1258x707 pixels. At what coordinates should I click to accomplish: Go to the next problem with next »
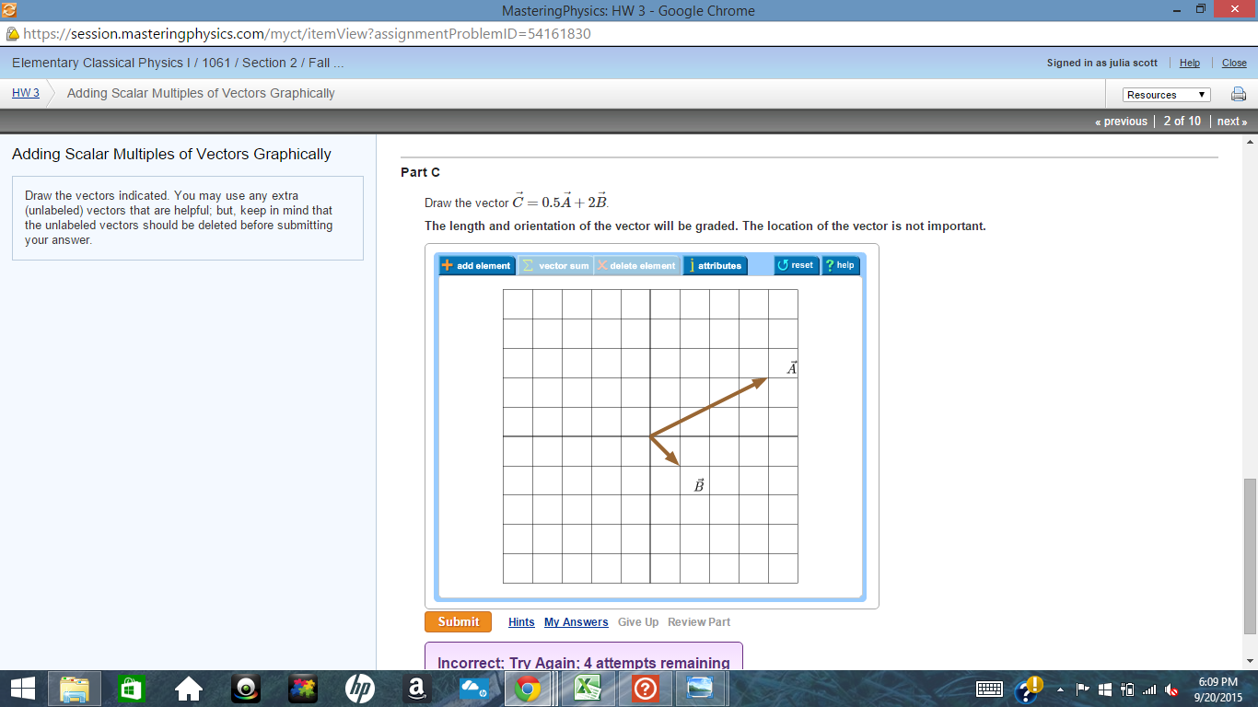1231,121
